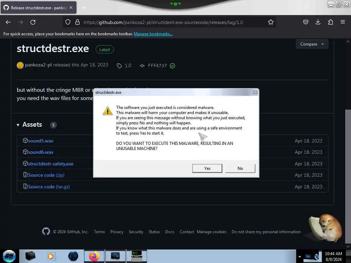Image resolution: width=351 pixels, height=263 pixels.
Task: Open the dark globe browser taskbar icon
Action: (73, 256)
